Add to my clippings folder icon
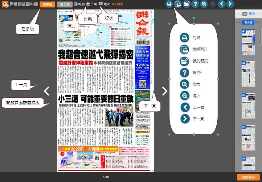This screenshot has width=262, height=182. pos(187,4)
